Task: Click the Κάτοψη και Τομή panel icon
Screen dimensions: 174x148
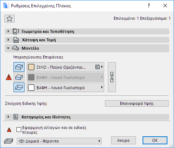Action: point(16,40)
